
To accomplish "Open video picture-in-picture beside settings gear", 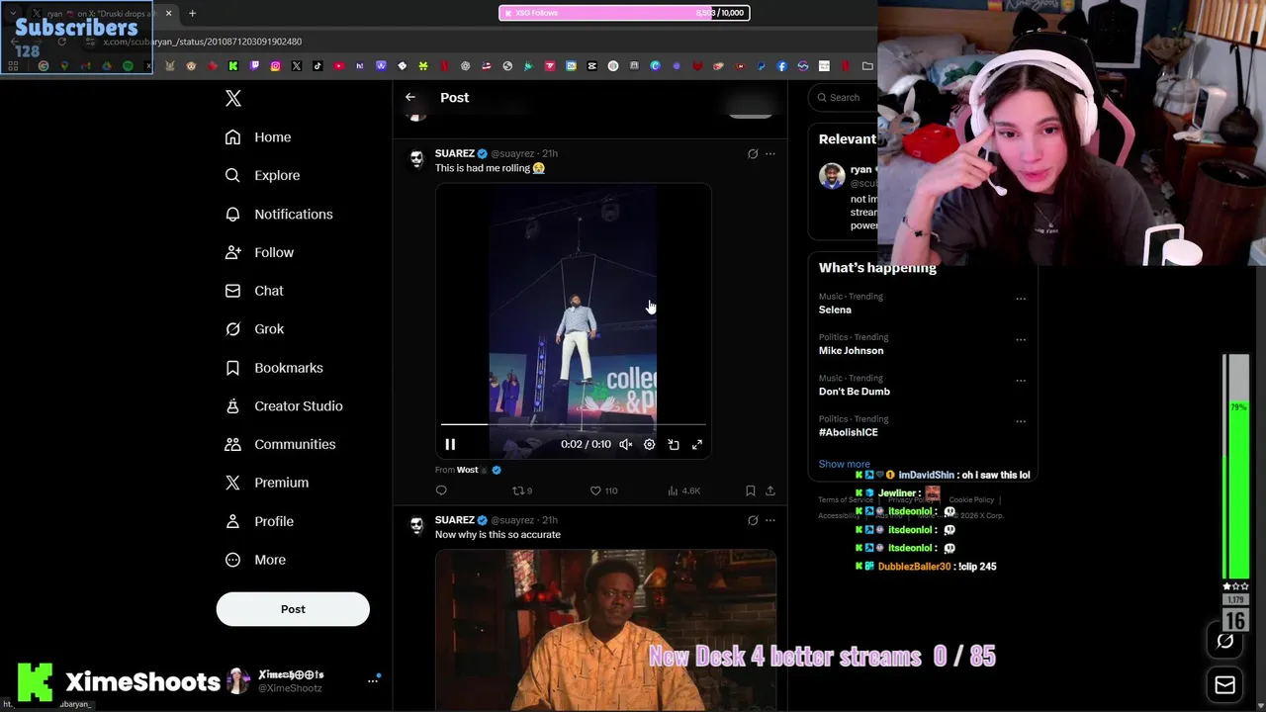I will coord(674,445).
